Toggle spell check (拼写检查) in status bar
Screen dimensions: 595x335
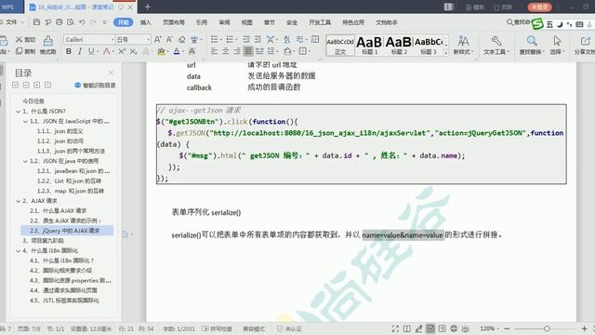click(x=217, y=328)
